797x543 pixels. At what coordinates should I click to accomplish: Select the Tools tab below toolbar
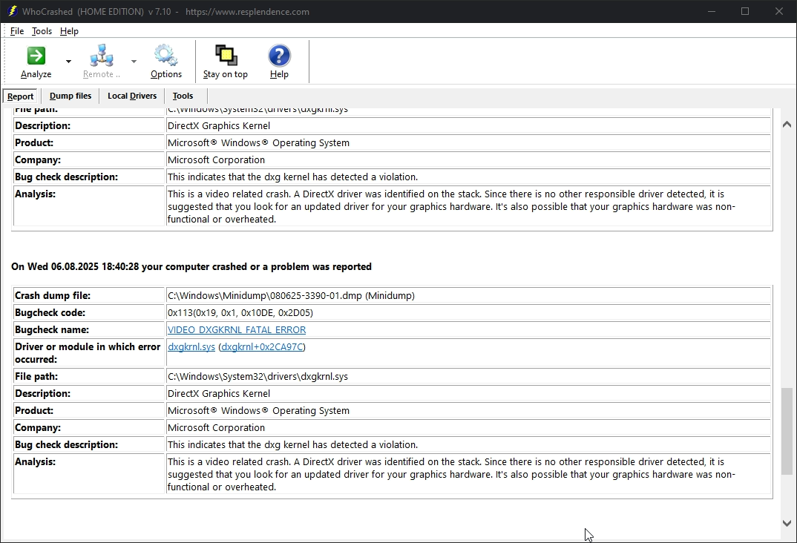(x=183, y=96)
